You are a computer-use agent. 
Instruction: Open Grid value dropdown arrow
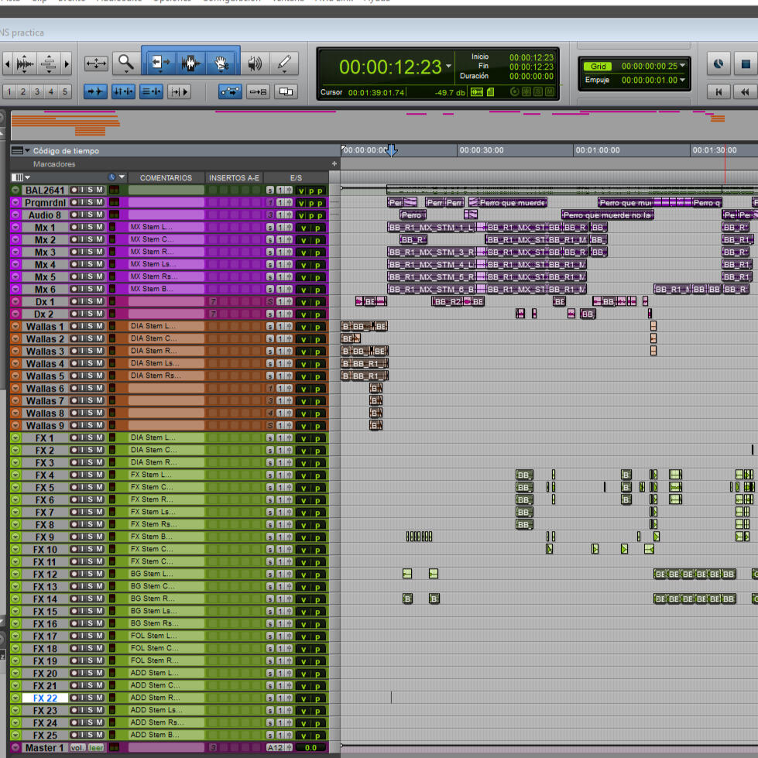(683, 65)
